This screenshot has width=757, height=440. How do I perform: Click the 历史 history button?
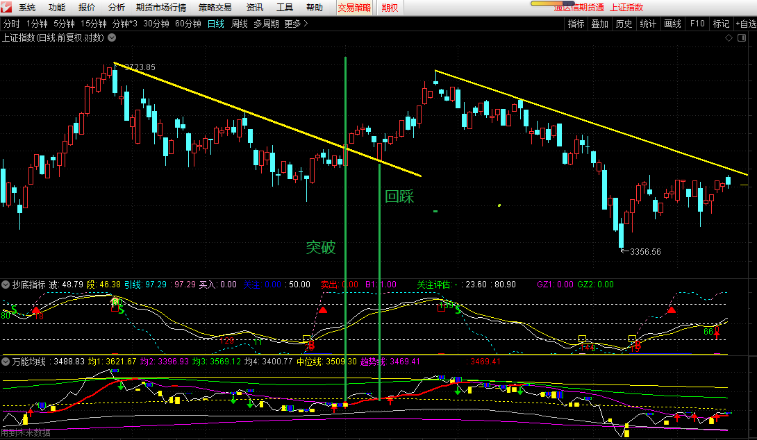pos(624,24)
